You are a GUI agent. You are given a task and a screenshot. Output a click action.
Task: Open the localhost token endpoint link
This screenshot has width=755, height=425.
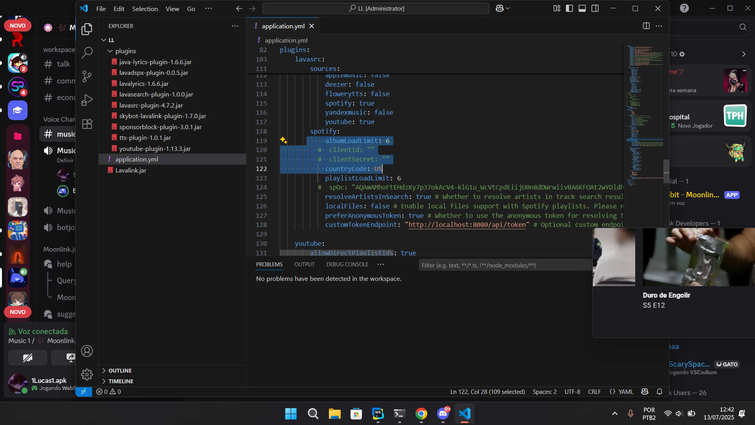467,225
